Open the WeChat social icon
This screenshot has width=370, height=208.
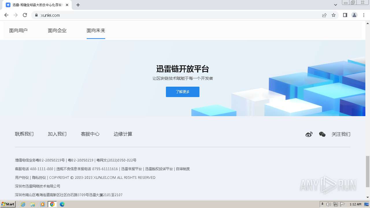coord(322,134)
